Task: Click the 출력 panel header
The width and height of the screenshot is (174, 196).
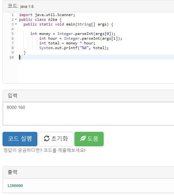Action: point(88,172)
